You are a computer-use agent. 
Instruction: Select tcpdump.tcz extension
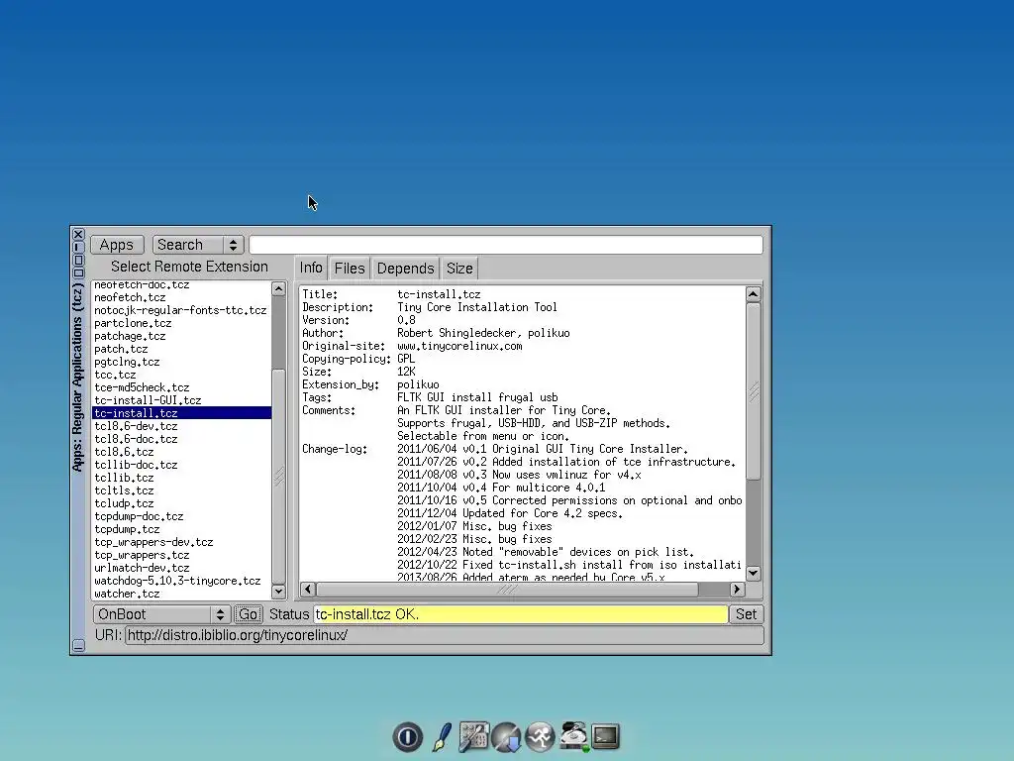point(181,529)
